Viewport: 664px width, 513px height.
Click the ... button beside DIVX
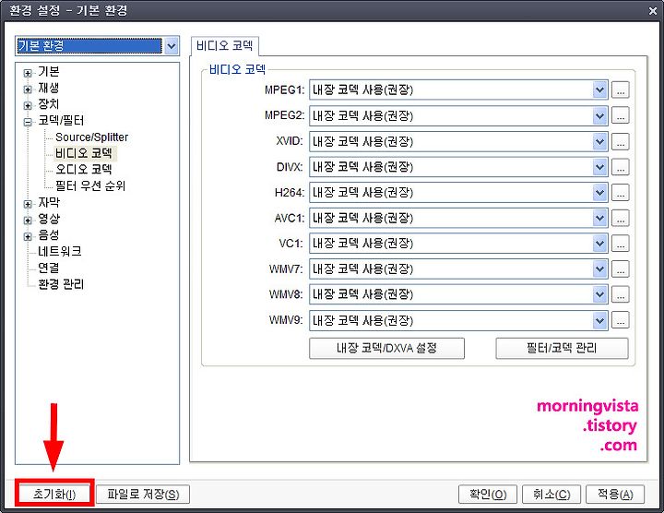[621, 167]
